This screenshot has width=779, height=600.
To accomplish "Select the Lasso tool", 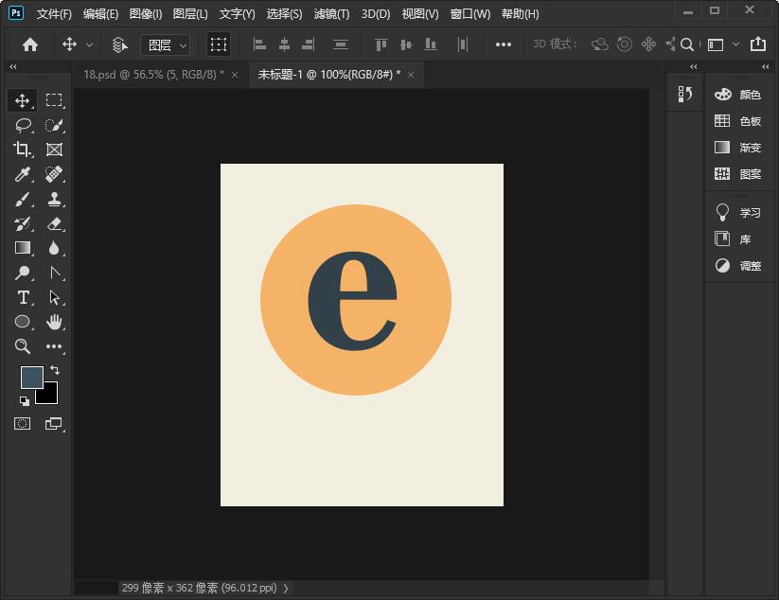I will 23,125.
